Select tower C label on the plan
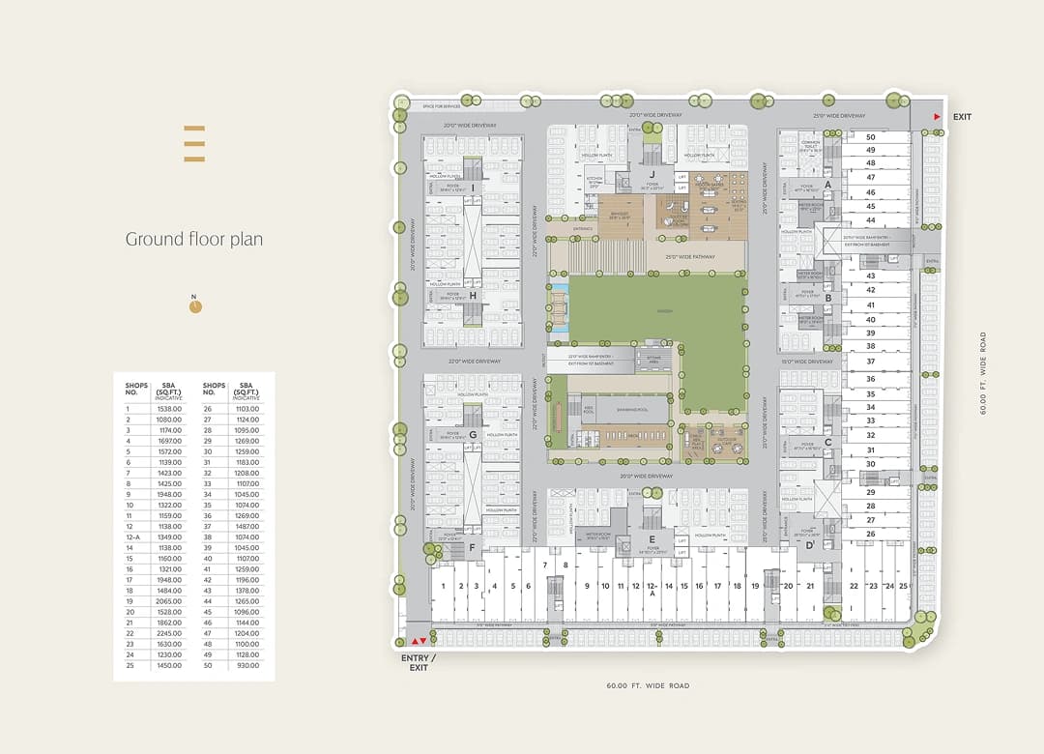 pyautogui.click(x=828, y=443)
